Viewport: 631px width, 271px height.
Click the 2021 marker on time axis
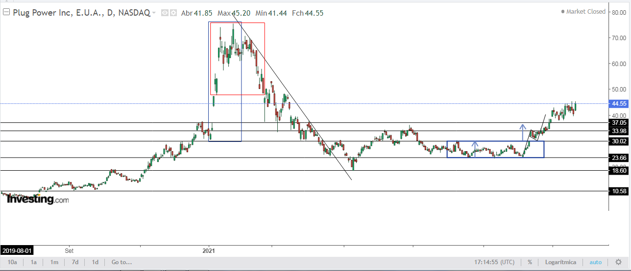pos(209,250)
